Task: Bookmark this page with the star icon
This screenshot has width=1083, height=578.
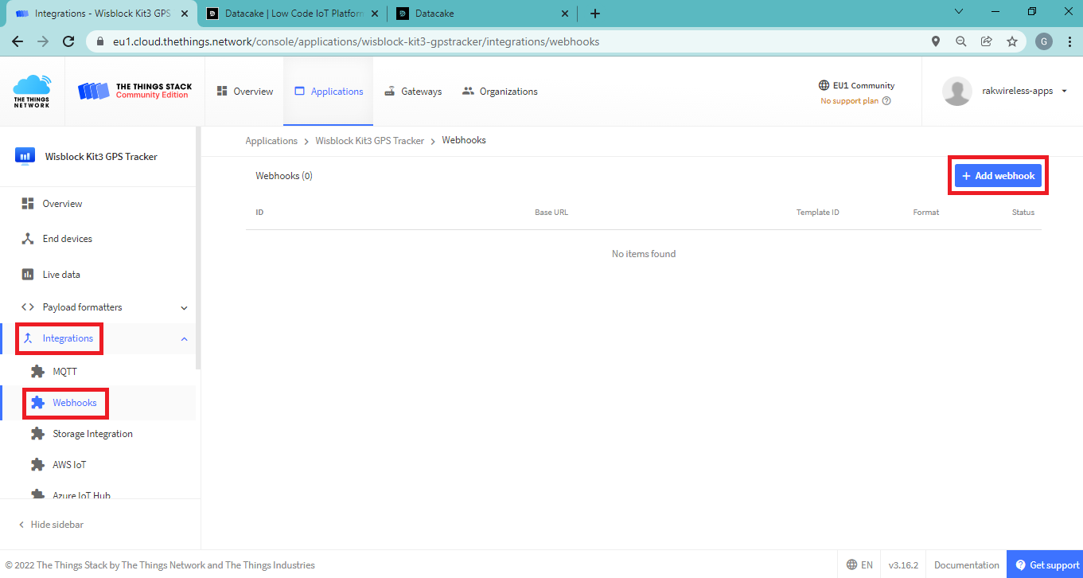Action: (x=1012, y=41)
